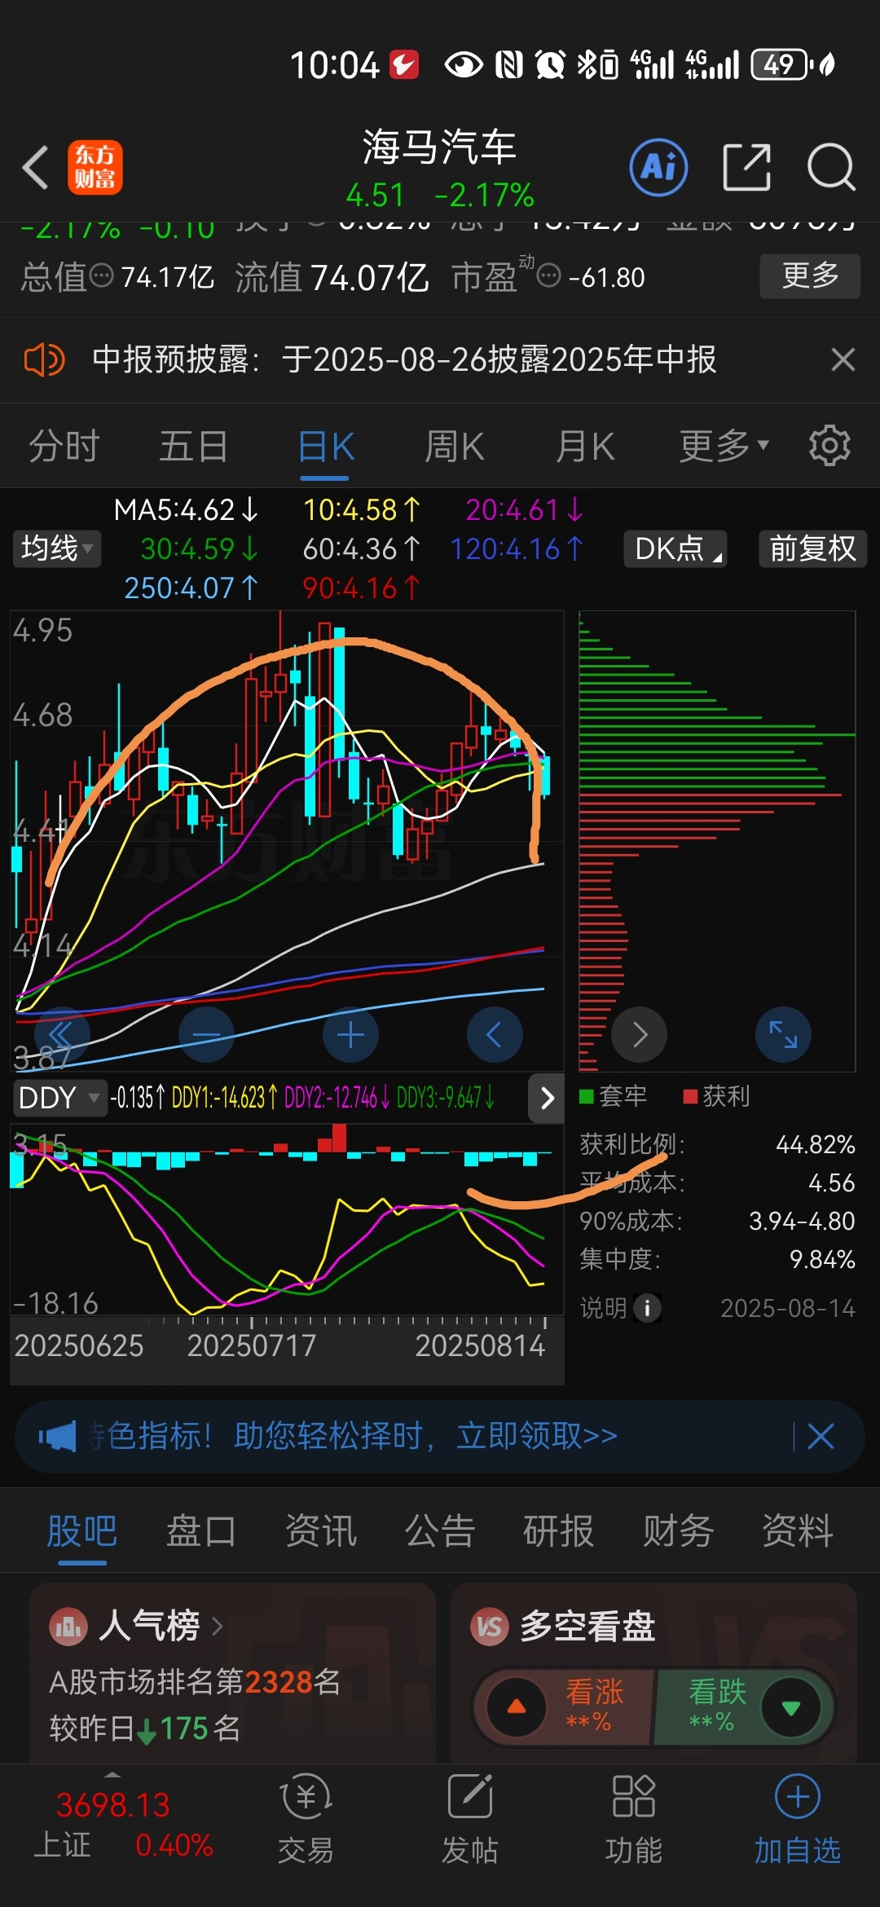Tap the 获利 red legend swatch

pos(690,1096)
